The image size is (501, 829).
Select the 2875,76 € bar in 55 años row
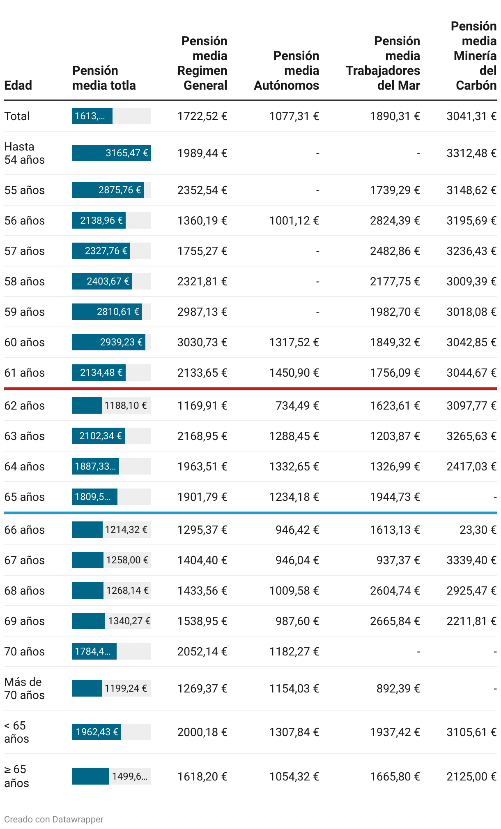(108, 190)
